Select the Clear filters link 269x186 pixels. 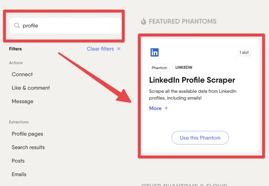[100, 49]
